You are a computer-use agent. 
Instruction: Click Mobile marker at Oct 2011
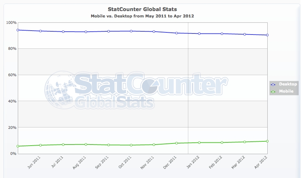(x=131, y=145)
